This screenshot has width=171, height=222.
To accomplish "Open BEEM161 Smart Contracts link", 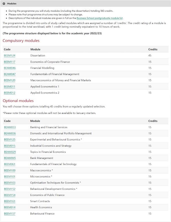I will coord(10,201).
